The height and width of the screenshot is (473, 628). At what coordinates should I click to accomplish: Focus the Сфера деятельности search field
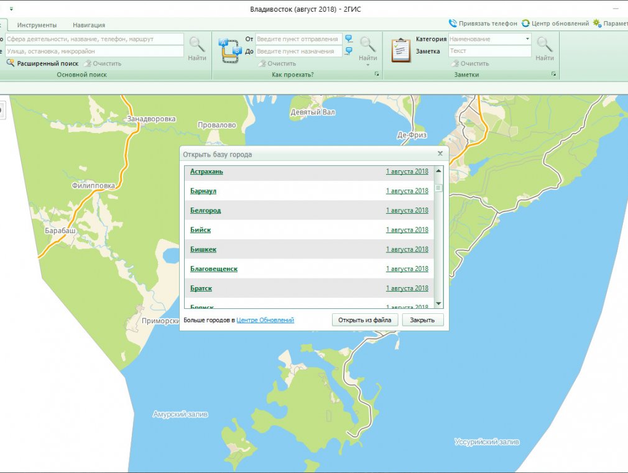(94, 39)
